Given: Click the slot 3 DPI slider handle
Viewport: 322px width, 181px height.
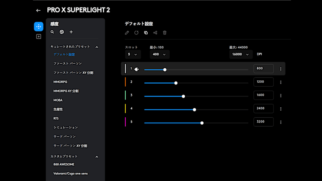Looking at the screenshot, I should (183, 96).
